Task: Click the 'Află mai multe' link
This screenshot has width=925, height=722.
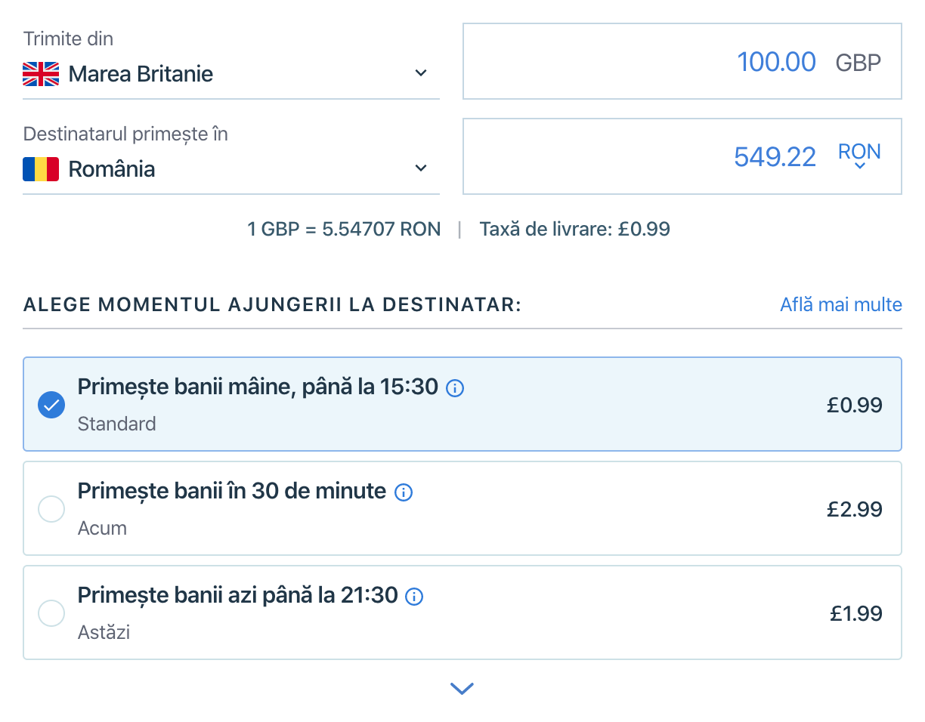Action: tap(840, 304)
